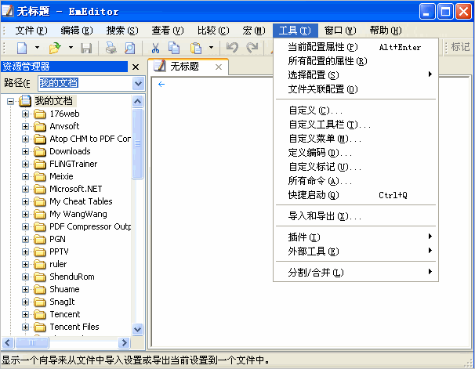Click the 我的文档 path input field
The width and height of the screenshot is (475, 369).
(x=85, y=83)
